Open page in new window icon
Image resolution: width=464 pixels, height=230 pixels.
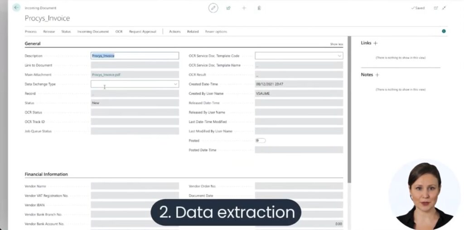pyautogui.click(x=435, y=8)
